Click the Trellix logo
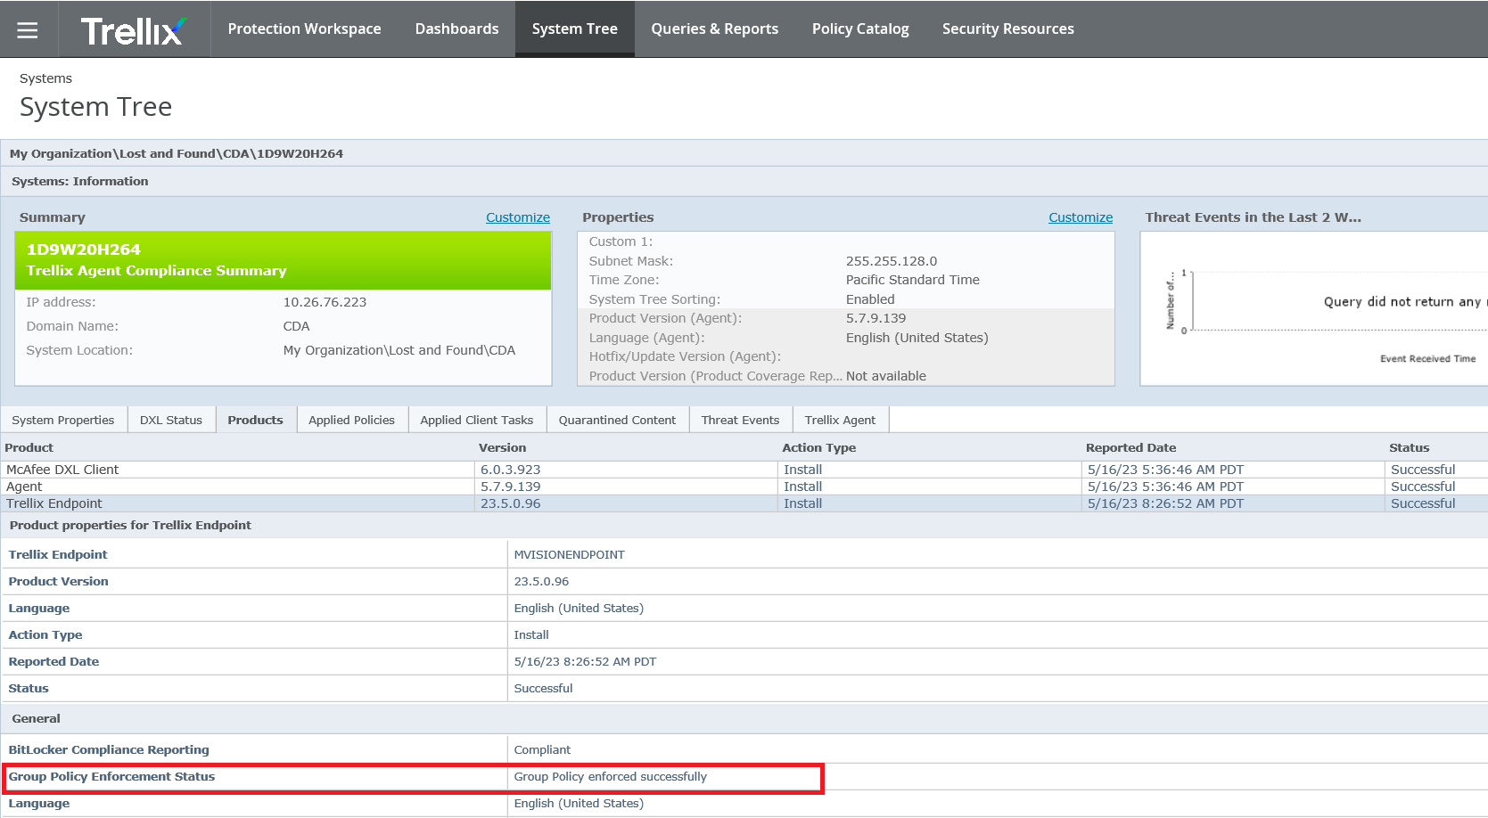 click(134, 30)
